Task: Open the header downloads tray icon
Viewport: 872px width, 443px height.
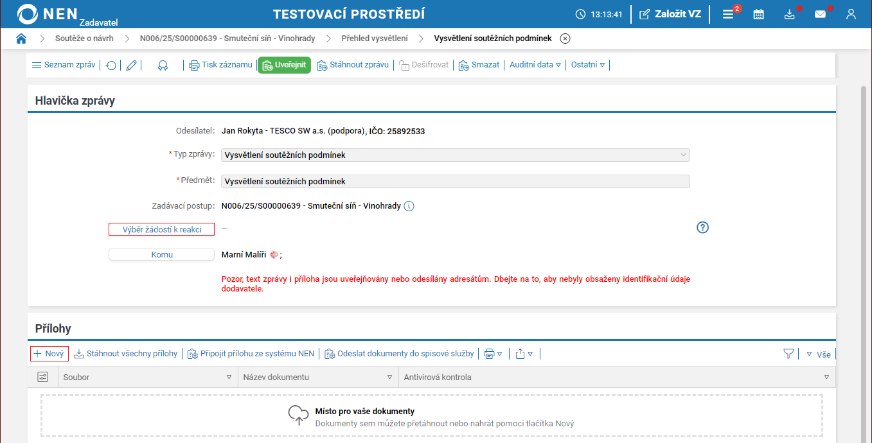Action: pyautogui.click(x=790, y=14)
